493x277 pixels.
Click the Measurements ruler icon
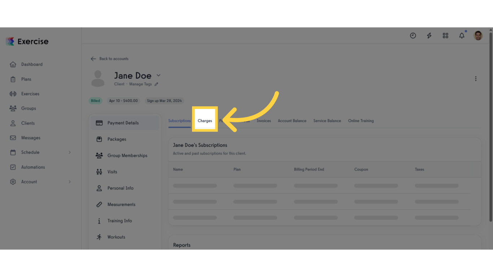coord(99,205)
